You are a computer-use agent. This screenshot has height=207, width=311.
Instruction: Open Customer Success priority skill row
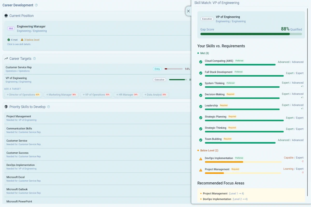(x=98, y=154)
